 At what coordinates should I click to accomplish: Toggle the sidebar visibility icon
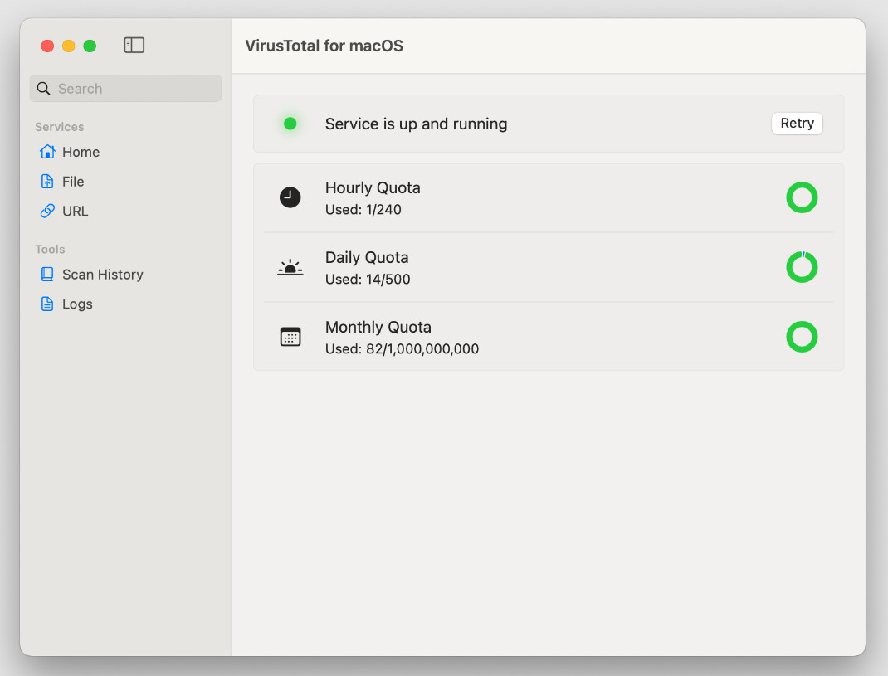134,46
